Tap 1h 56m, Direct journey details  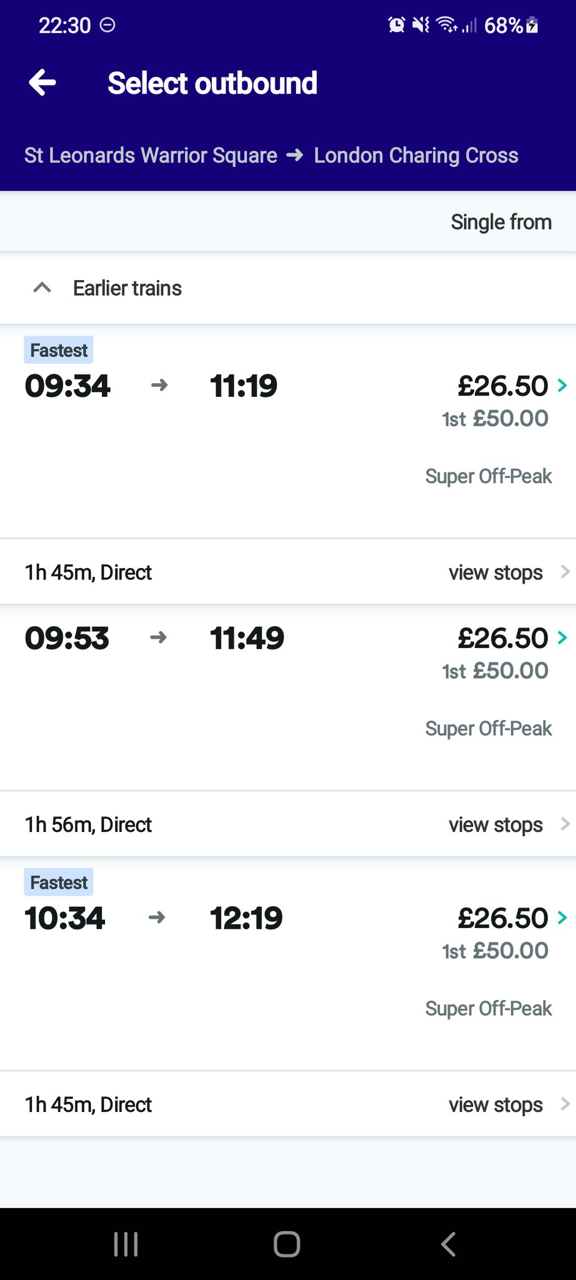[x=88, y=825]
